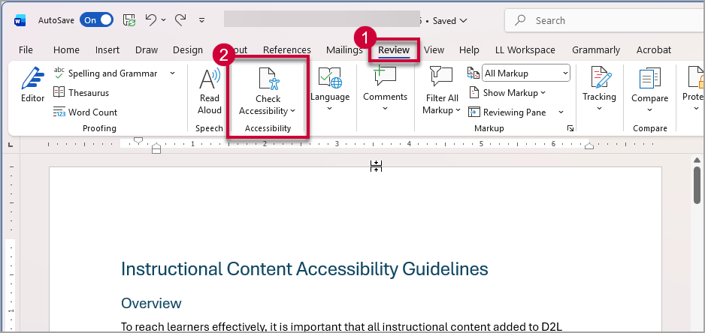Click the Overview heading
705x333 pixels.
coord(151,304)
